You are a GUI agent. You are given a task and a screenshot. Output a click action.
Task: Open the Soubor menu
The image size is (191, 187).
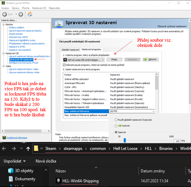[x=5, y=8]
